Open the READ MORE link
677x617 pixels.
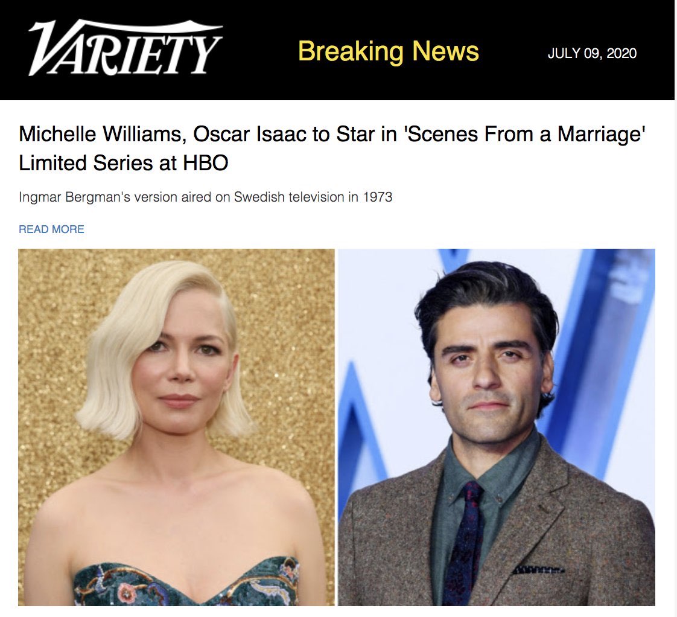(51, 229)
